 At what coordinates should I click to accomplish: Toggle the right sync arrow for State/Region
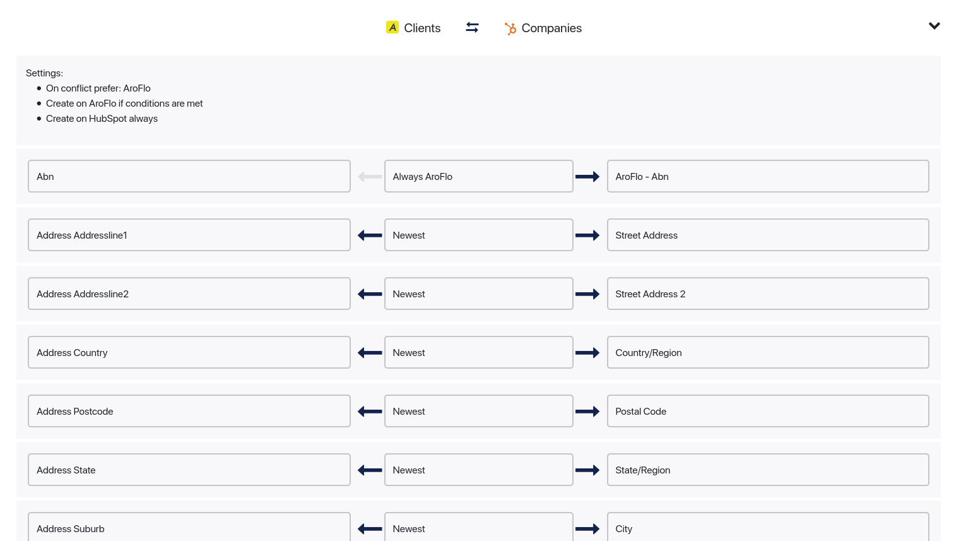588,470
